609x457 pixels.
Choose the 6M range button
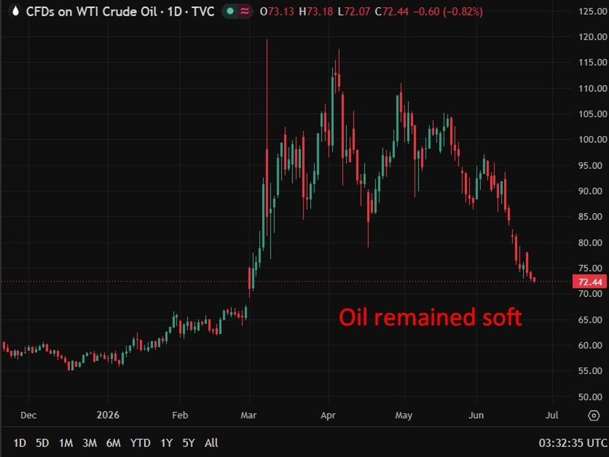pyautogui.click(x=114, y=443)
